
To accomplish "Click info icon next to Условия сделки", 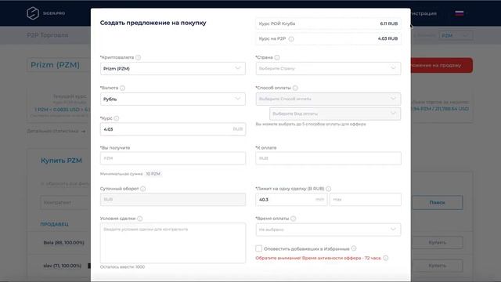I will 139,219.
